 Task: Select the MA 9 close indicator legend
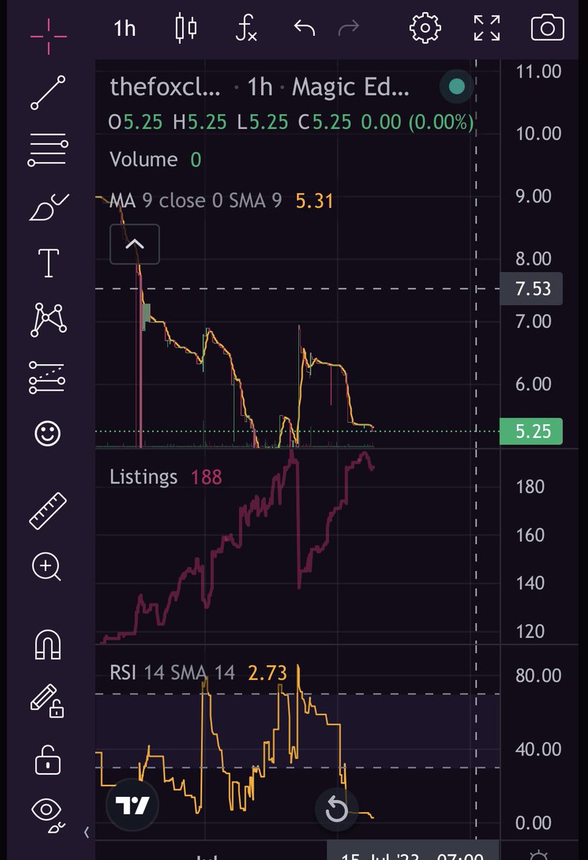coord(196,201)
